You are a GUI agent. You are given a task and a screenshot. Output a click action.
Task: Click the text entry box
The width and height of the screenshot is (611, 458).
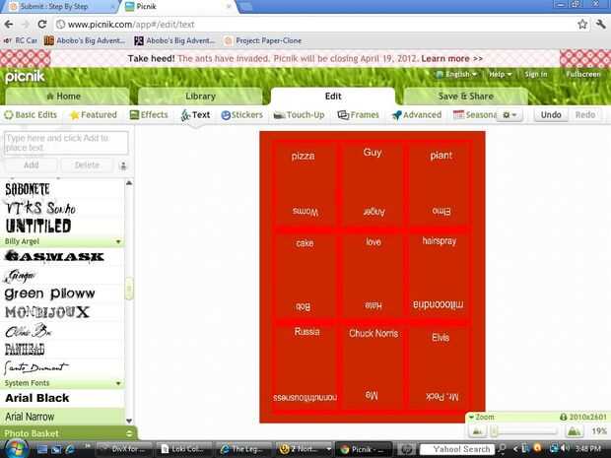click(65, 143)
